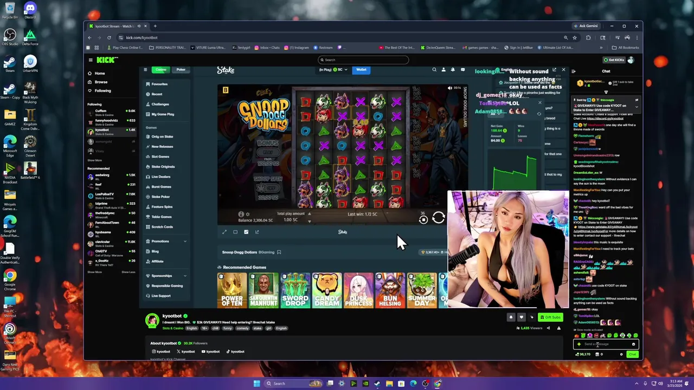Open Windows Start menu

coord(256,383)
